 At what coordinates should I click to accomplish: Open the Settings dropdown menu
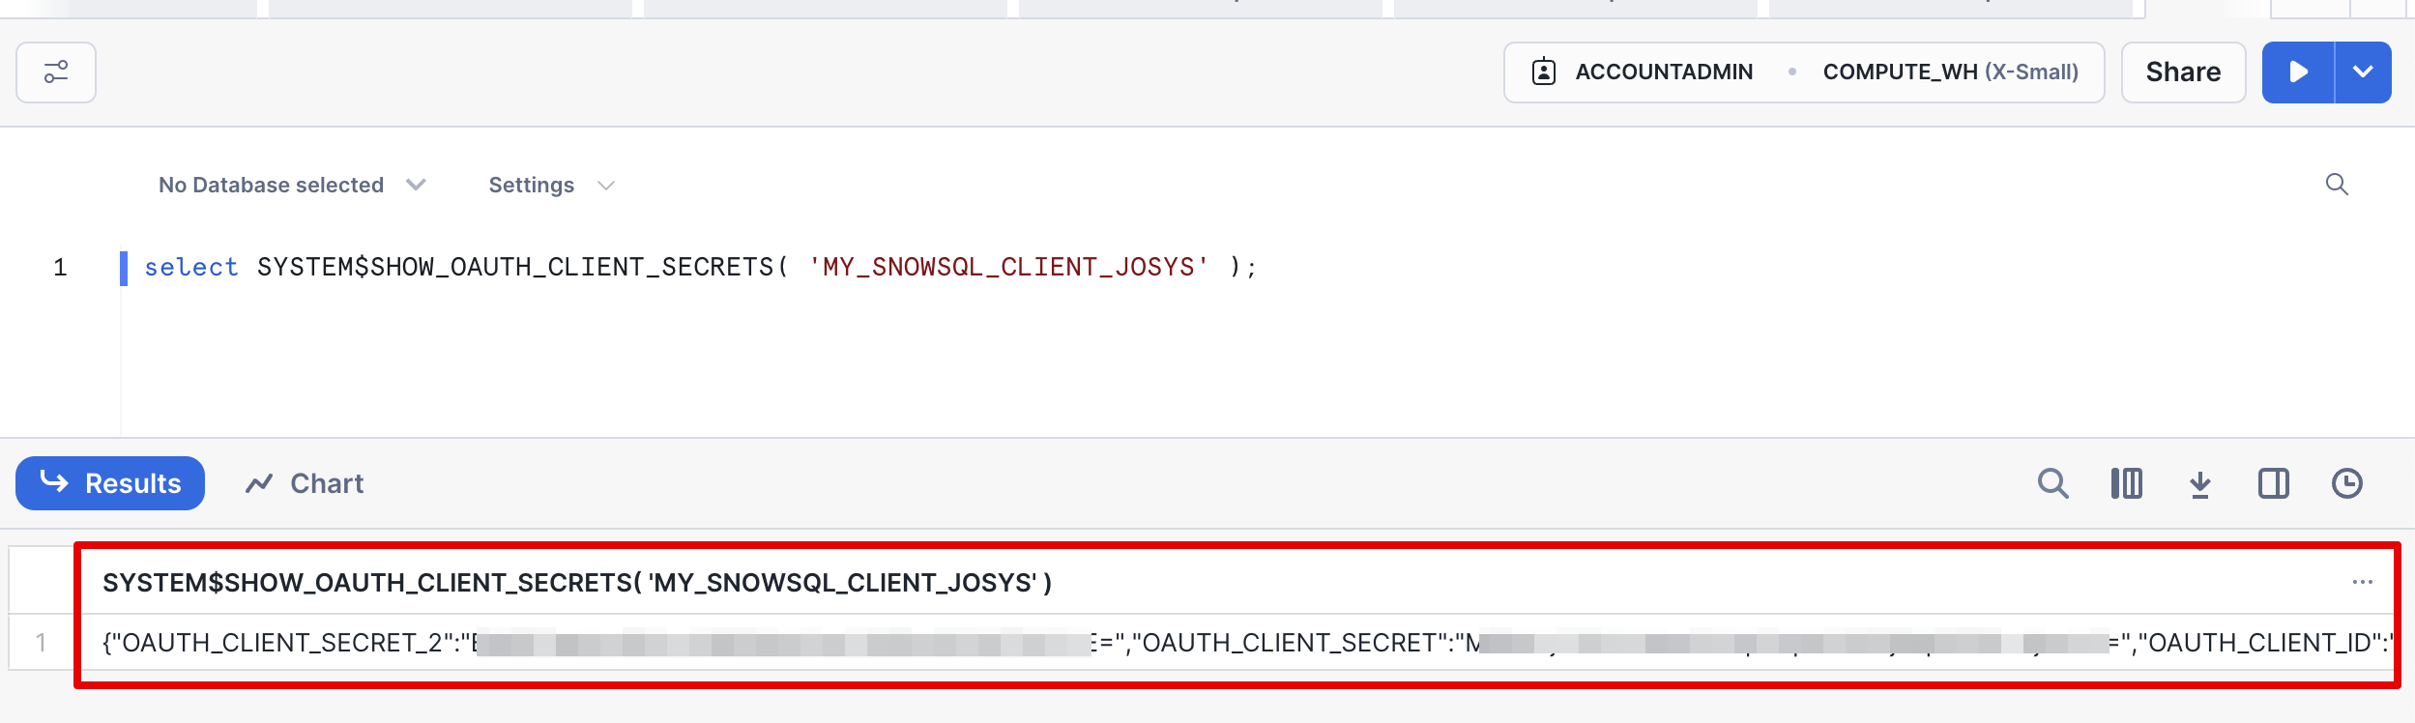551,185
